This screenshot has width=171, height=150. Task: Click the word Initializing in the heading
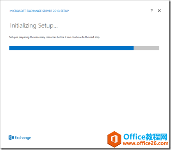pyautogui.click(x=23, y=26)
